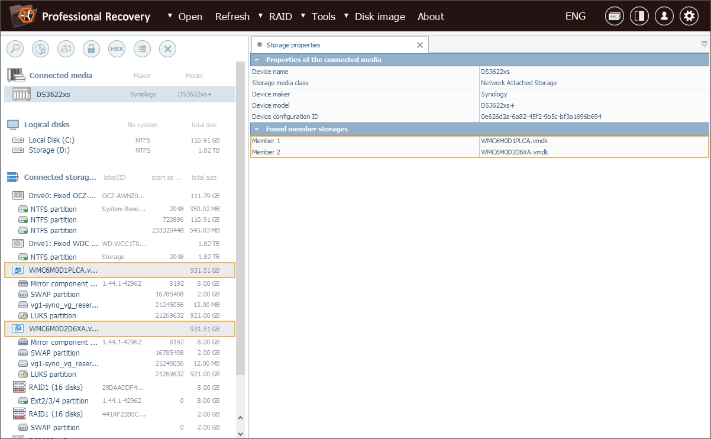Viewport: 711px width, 439px height.
Task: Click Refresh in the top menu
Action: [232, 17]
